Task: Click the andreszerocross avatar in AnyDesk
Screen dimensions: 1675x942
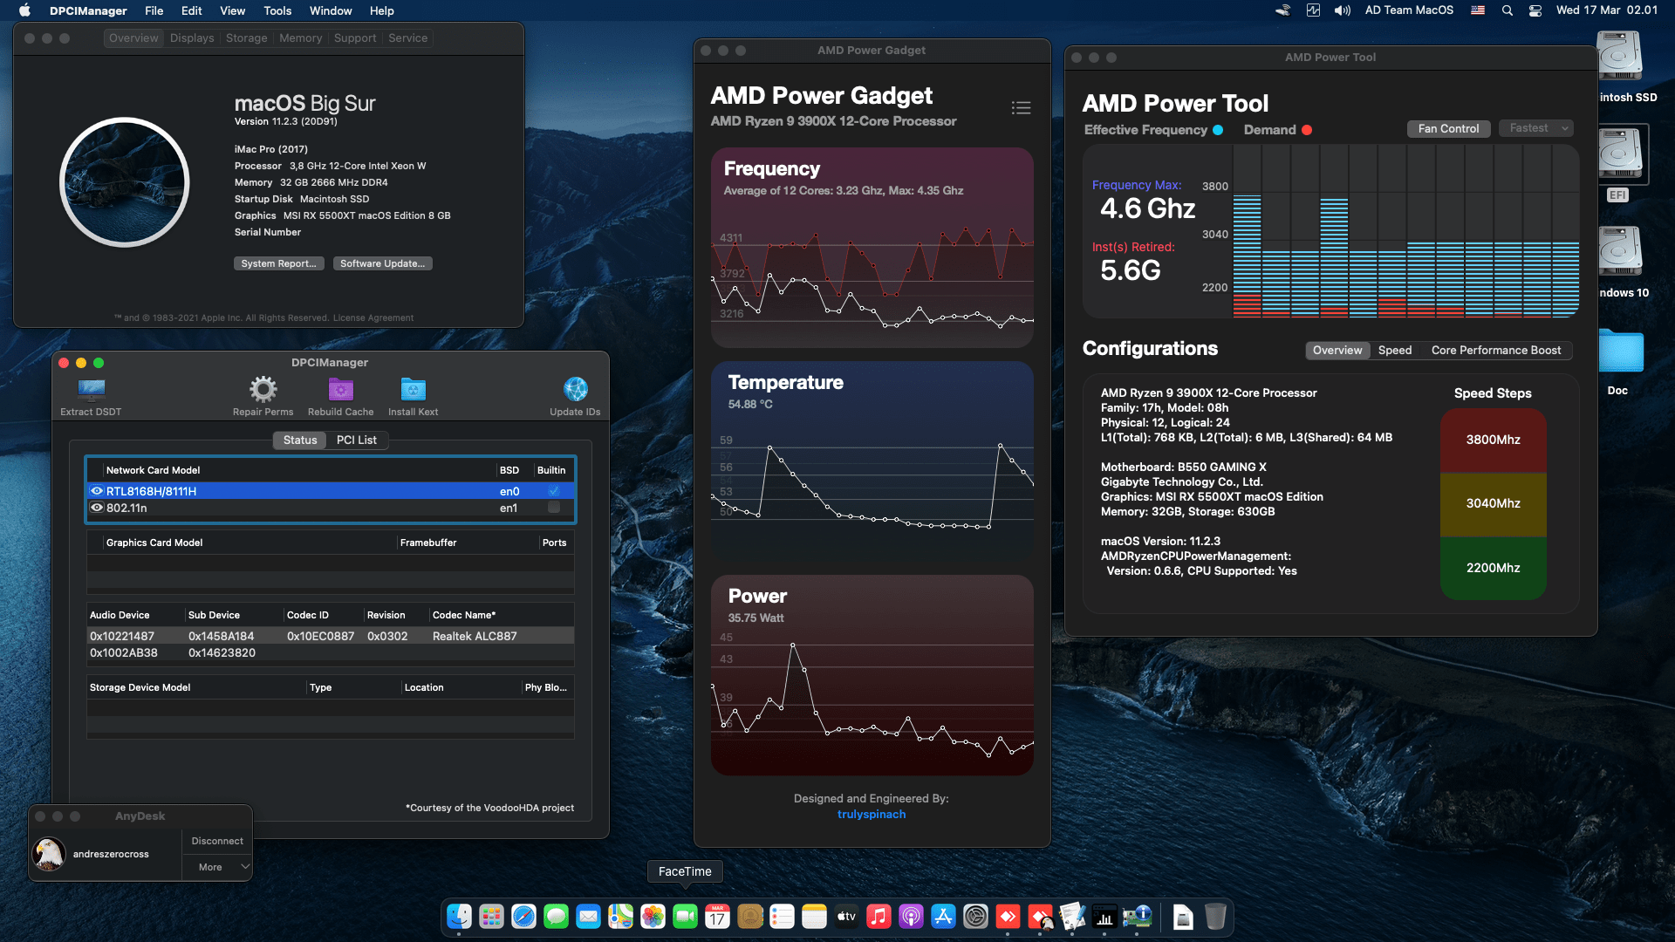Action: point(49,854)
